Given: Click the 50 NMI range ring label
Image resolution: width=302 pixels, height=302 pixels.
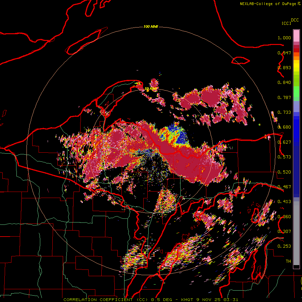Looking at the screenshot, I should tap(151, 89).
